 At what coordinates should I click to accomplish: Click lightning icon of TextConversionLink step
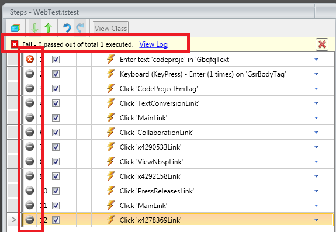tap(111, 103)
